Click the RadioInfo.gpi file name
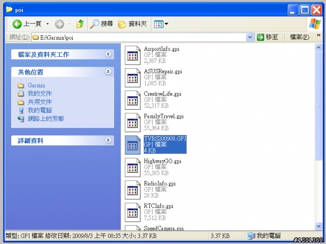Screen dimensions: 326x244 click(159, 184)
